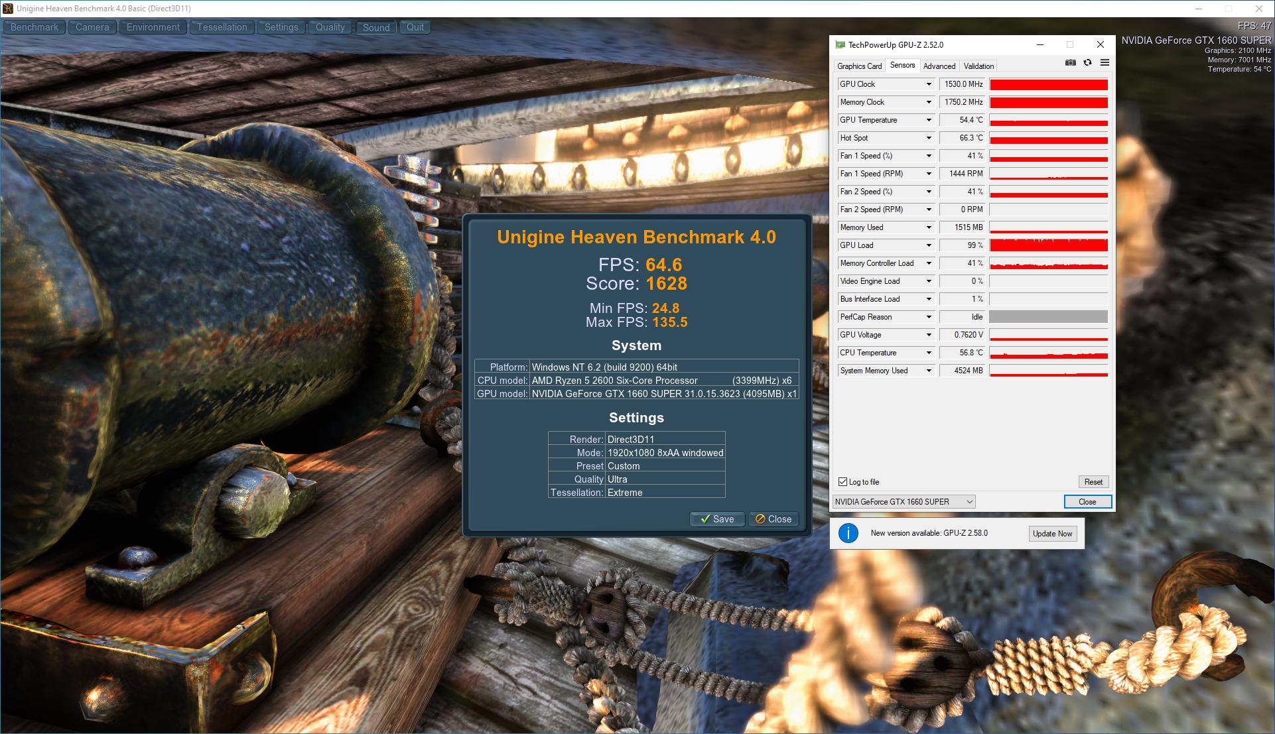
Task: Open the Settings menu in Heaven
Action: point(281,27)
